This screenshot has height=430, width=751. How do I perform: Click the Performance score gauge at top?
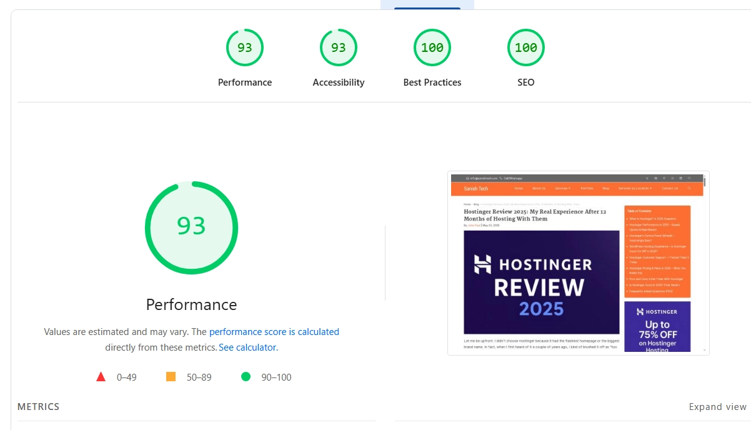245,47
